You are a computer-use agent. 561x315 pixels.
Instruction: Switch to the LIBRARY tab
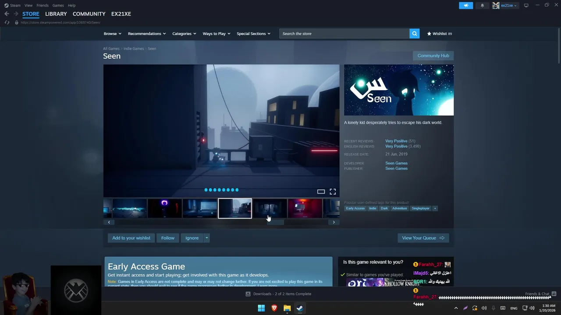point(56,14)
